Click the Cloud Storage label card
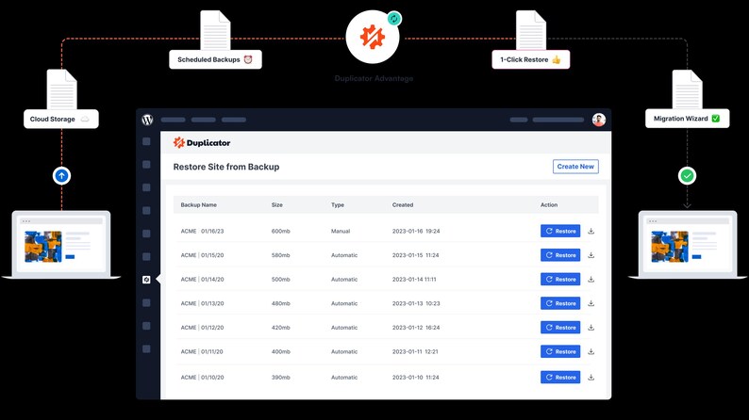 [x=61, y=120]
